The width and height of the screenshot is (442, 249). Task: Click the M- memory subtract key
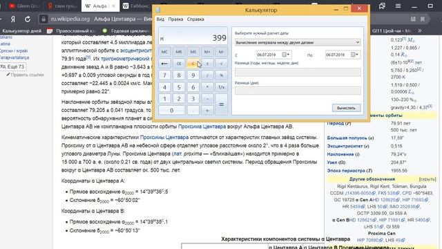221,52
